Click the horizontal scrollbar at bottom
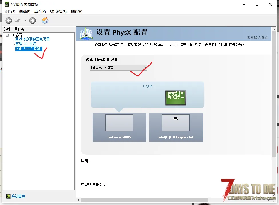 point(143,200)
